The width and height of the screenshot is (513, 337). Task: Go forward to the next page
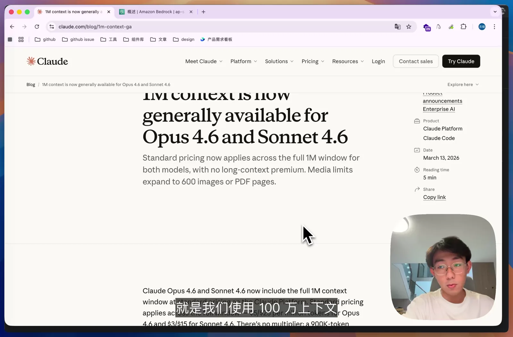coord(24,27)
